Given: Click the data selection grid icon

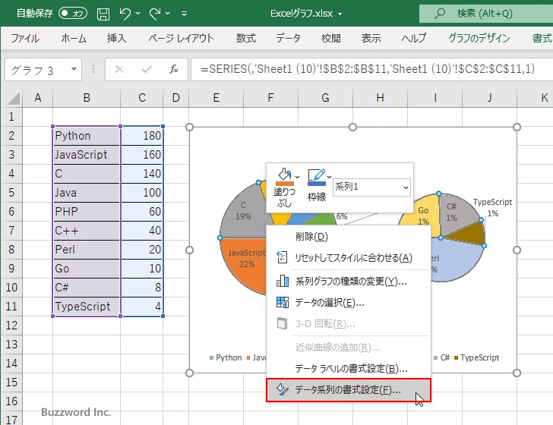Looking at the screenshot, I should [282, 302].
